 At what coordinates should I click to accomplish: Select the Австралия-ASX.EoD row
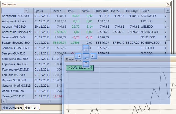coord(16,16)
